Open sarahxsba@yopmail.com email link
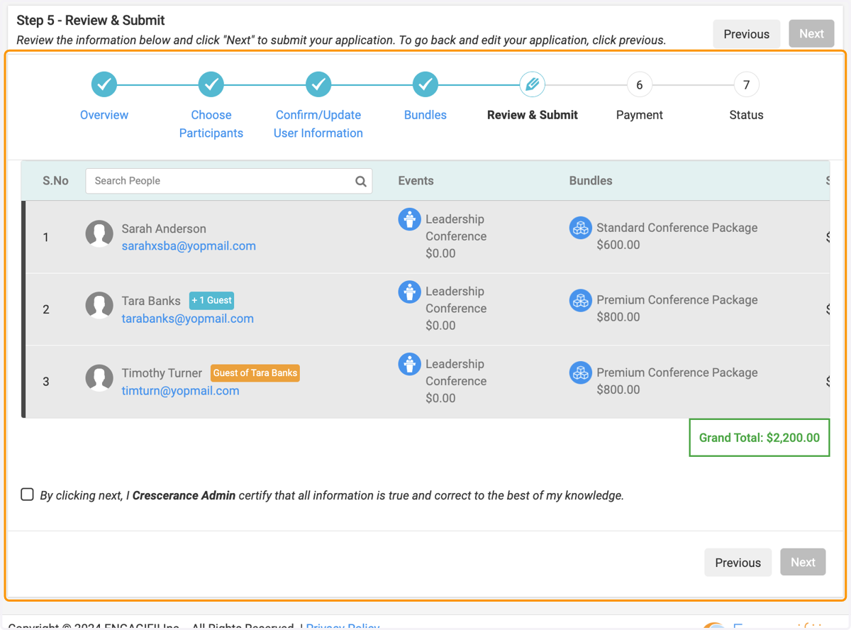 pyautogui.click(x=189, y=246)
